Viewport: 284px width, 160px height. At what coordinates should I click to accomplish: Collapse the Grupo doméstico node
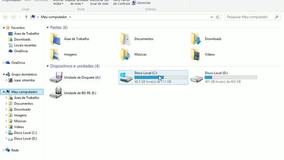point(4,74)
